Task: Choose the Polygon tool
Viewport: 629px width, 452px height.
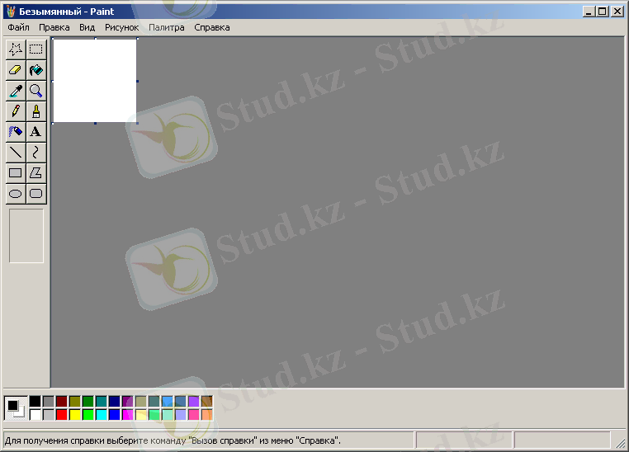Action: 35,173
